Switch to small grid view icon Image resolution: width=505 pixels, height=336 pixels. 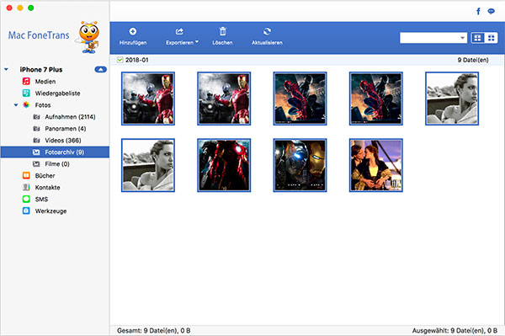click(x=492, y=38)
